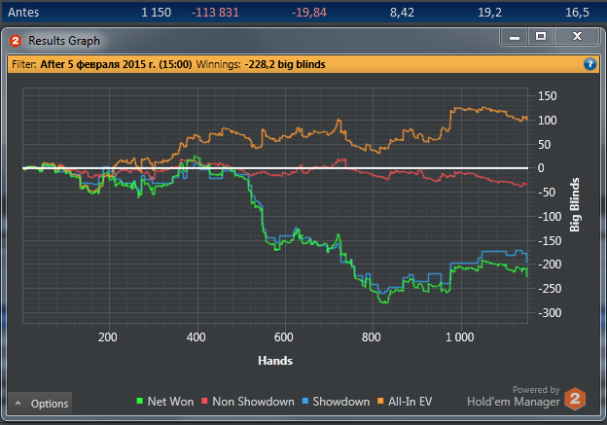Click the 1 000 label on hands axis
This screenshot has width=607, height=425.
tap(459, 337)
